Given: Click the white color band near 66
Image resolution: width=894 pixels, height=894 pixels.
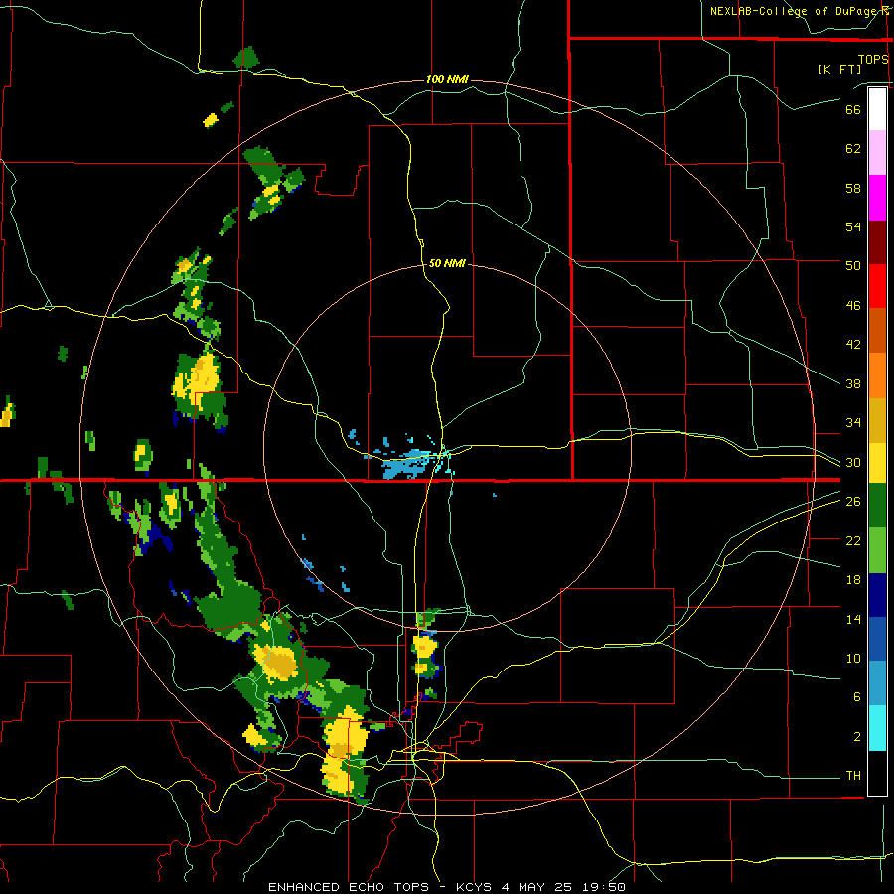Looking at the screenshot, I should click(877, 109).
